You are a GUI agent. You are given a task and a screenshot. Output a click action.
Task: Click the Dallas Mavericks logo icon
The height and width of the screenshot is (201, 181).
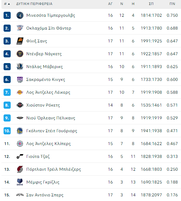20,67
